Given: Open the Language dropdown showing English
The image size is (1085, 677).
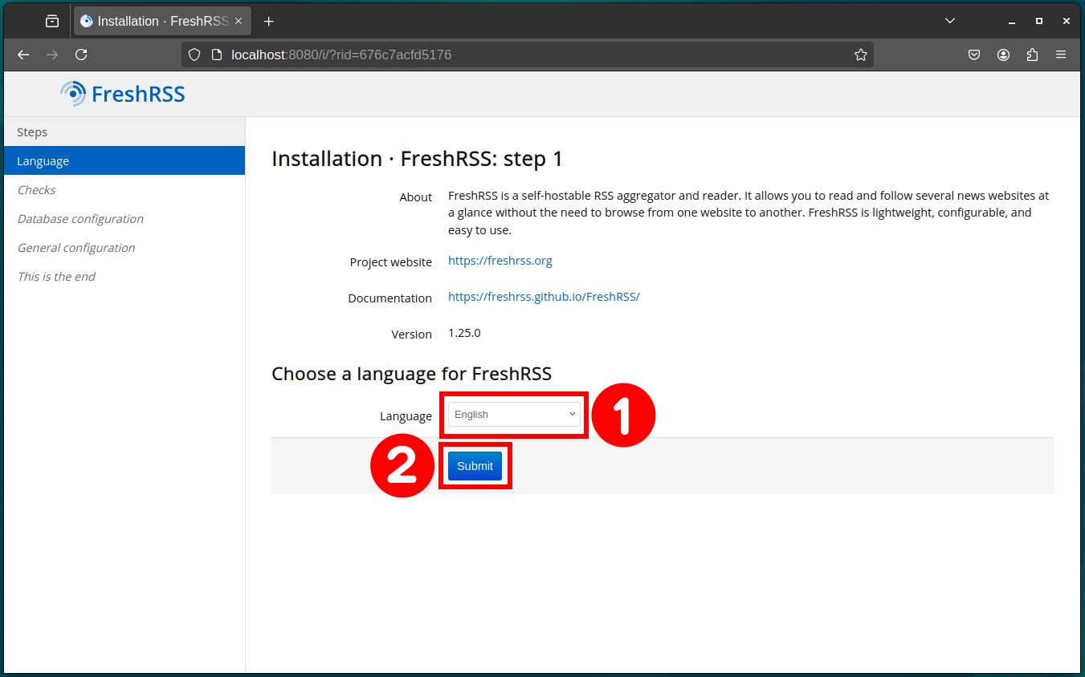Looking at the screenshot, I should [x=514, y=414].
